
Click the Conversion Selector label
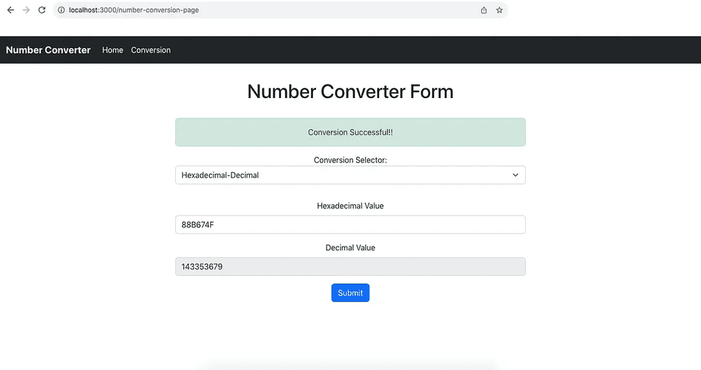pos(350,160)
